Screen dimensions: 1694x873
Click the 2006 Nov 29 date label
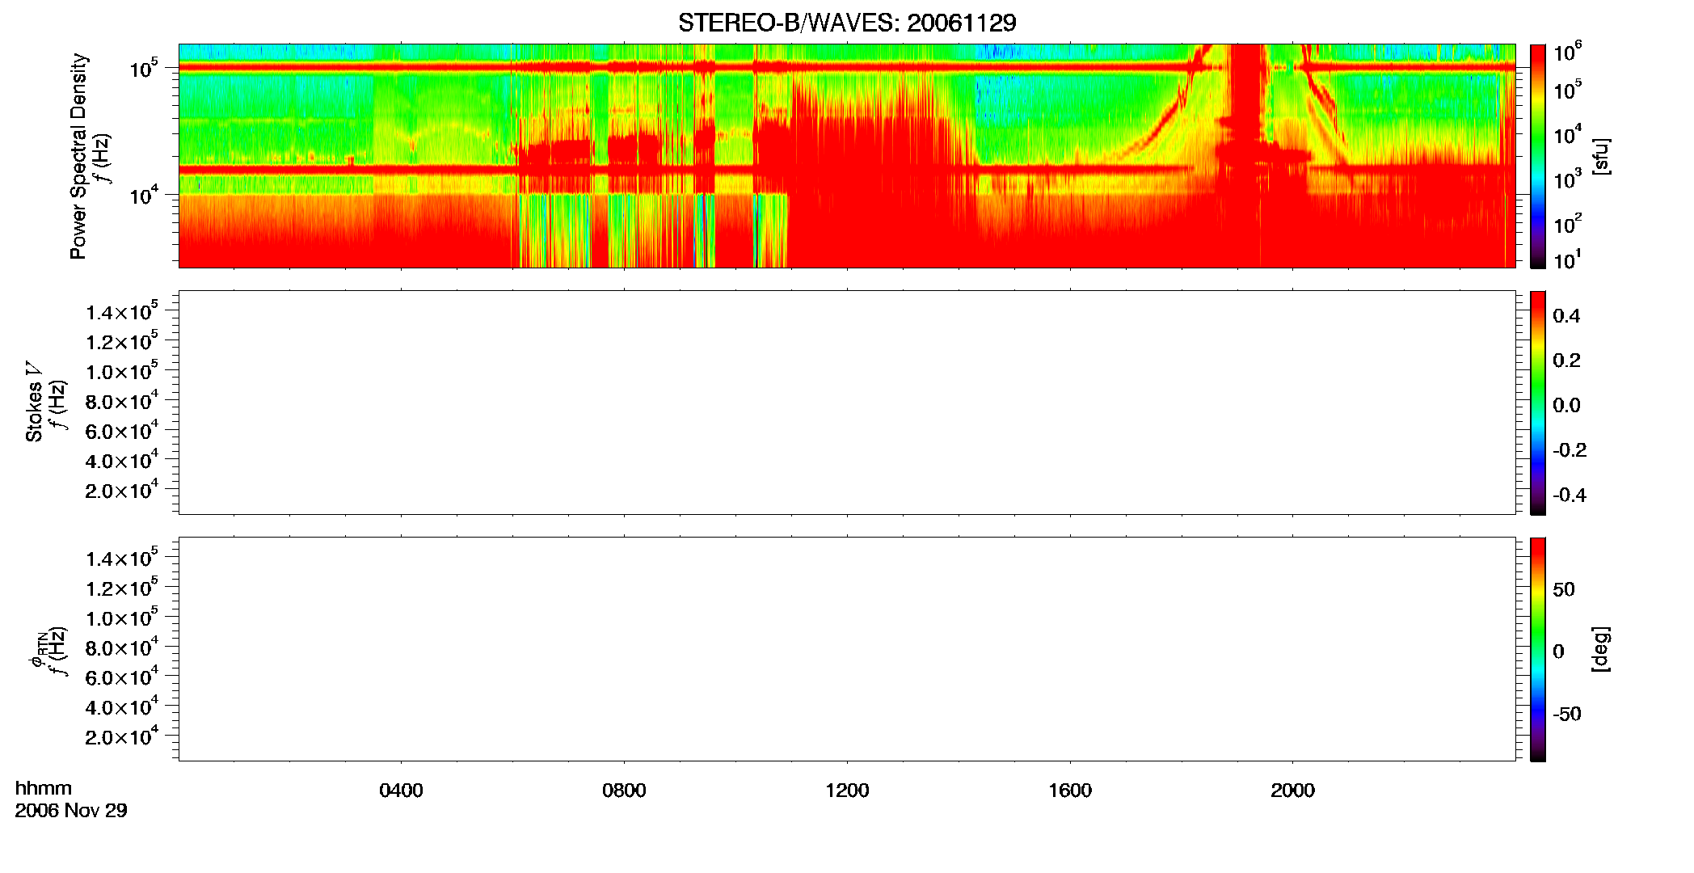(71, 810)
